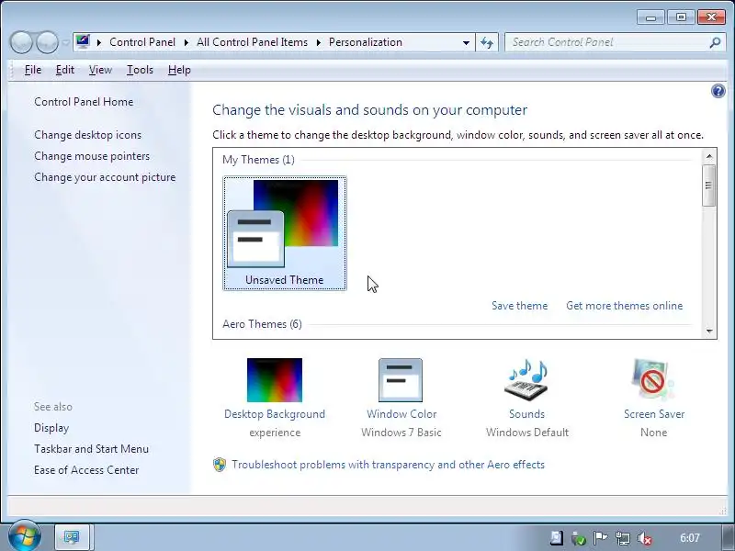The height and width of the screenshot is (551, 735).
Task: Click the muted speaker tray icon
Action: (x=645, y=538)
